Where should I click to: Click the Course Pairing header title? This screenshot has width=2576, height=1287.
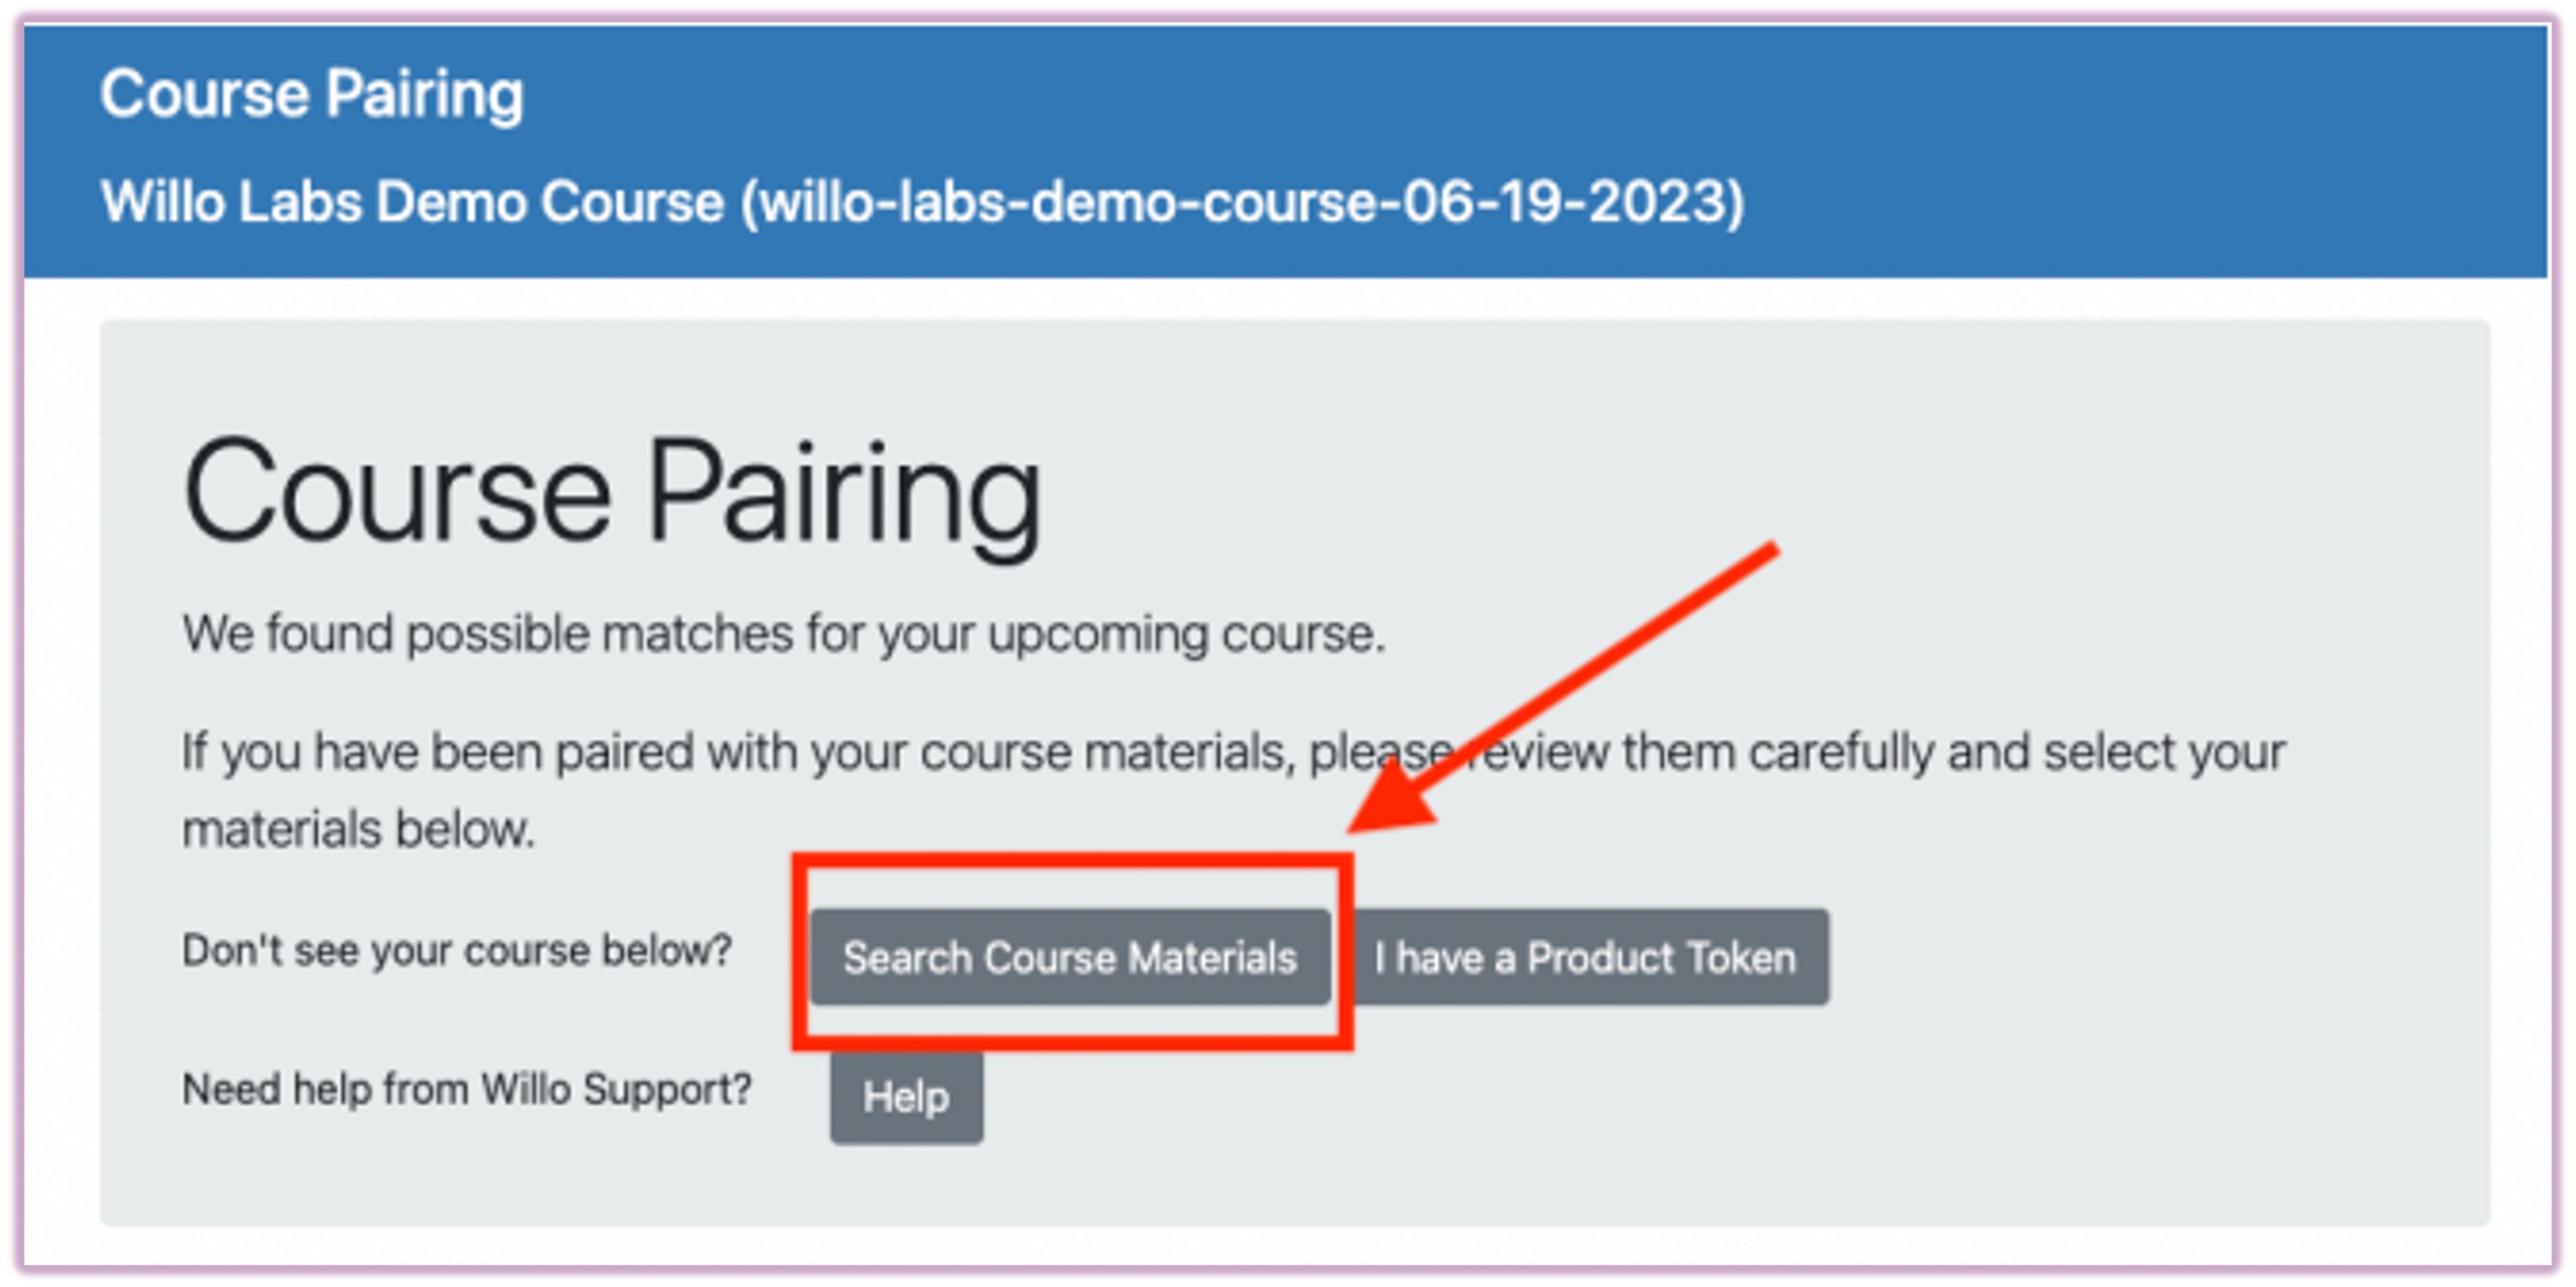coord(313,93)
